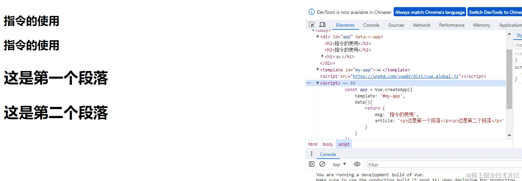Click the 'const app = Vue.createApp({' line

(x=379, y=90)
